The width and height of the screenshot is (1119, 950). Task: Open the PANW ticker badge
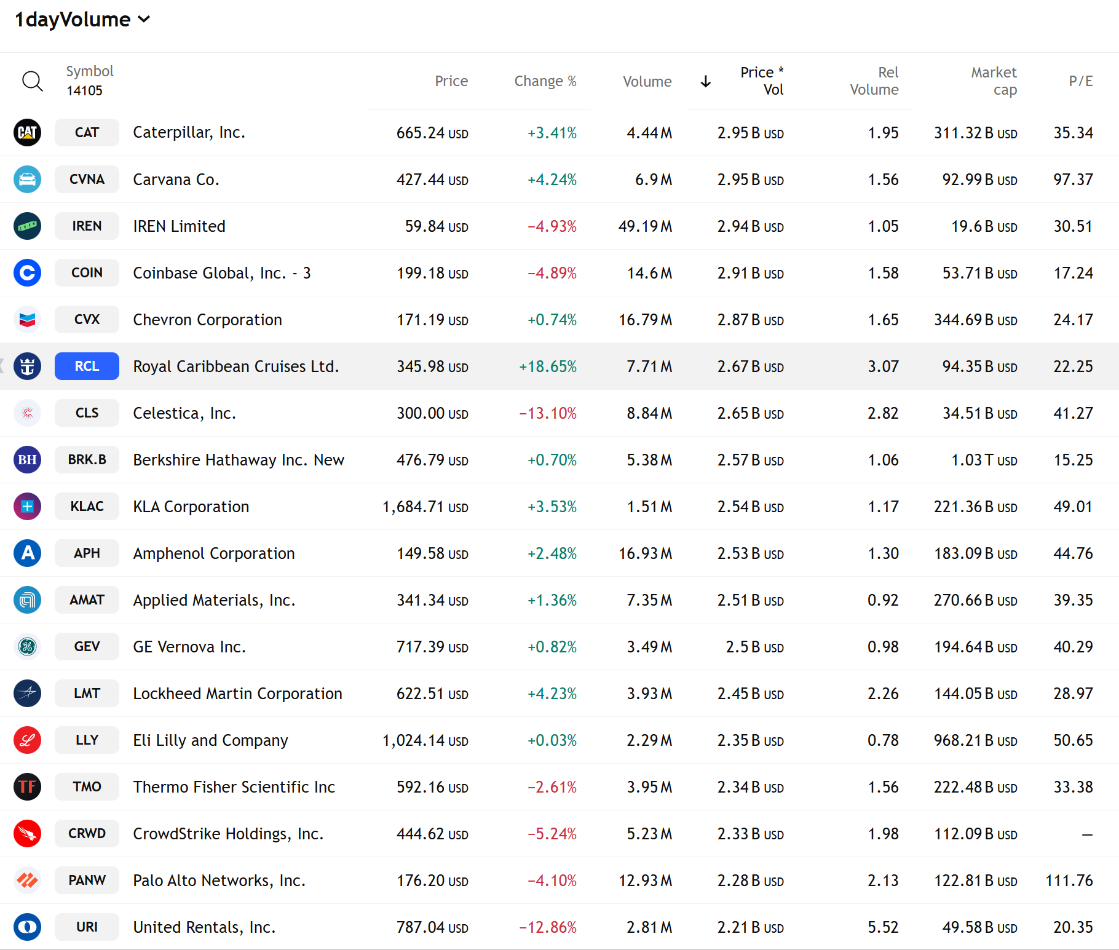[x=87, y=880]
